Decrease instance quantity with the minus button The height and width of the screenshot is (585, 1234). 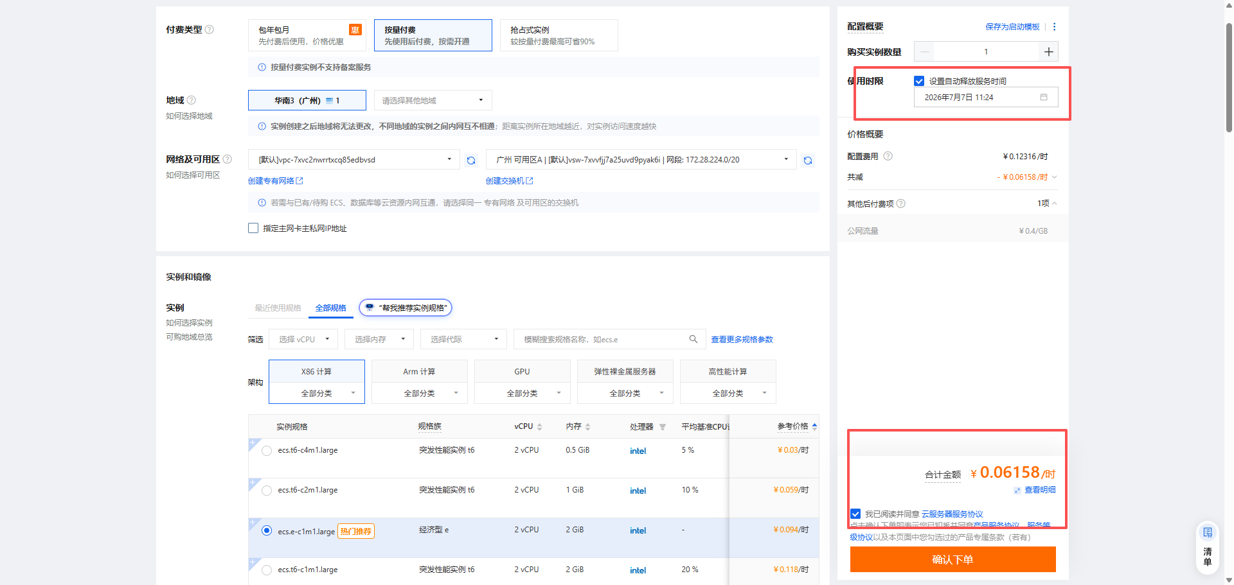(x=924, y=51)
